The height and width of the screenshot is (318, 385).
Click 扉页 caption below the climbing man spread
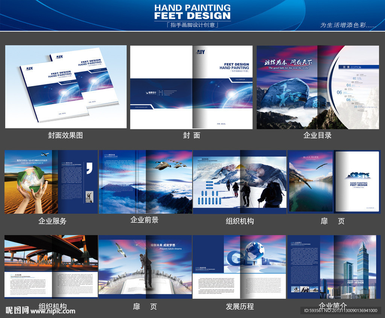point(145,306)
